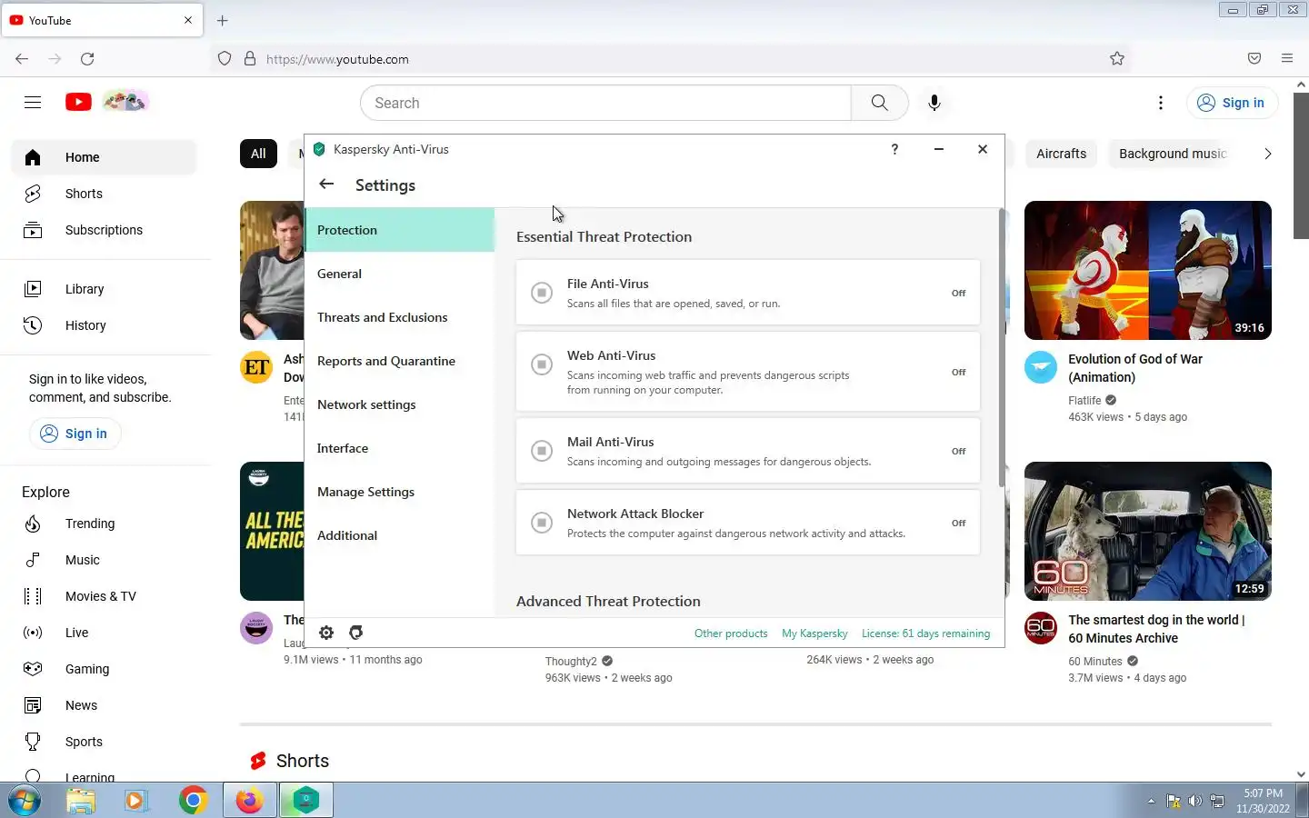Open Gaming in Explore list

104,669
